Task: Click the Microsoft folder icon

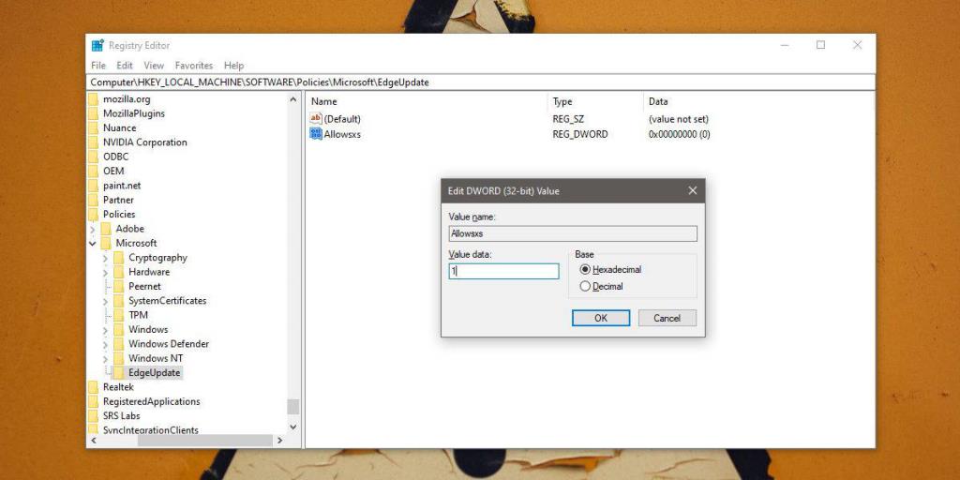Action: coord(106,243)
